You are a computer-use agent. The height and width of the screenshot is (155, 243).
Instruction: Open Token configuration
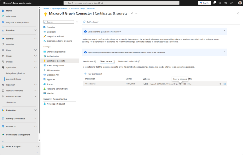tap(55, 65)
